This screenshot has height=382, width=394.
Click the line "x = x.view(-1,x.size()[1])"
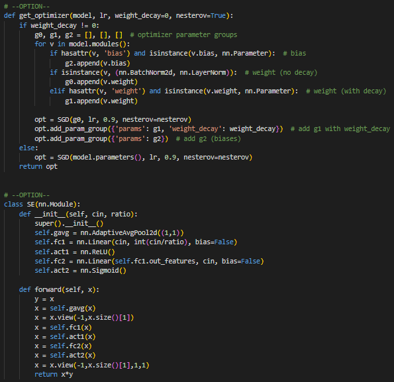click(x=84, y=318)
